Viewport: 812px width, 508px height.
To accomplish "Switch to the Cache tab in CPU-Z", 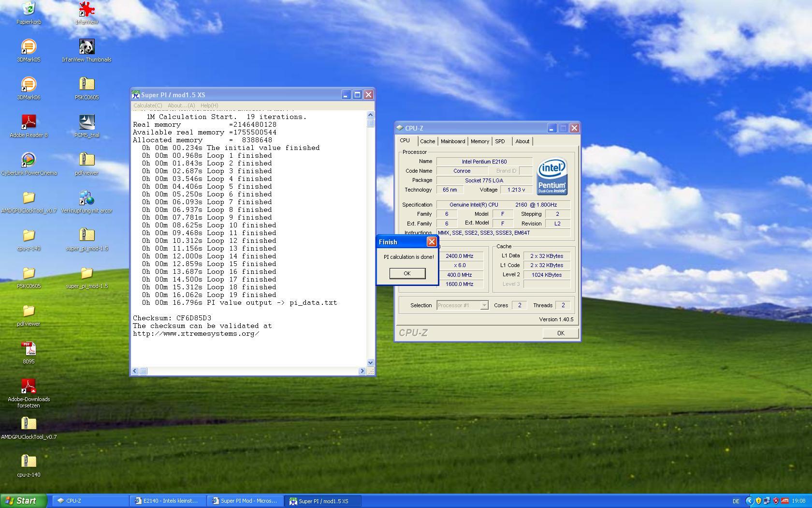I will pyautogui.click(x=427, y=141).
